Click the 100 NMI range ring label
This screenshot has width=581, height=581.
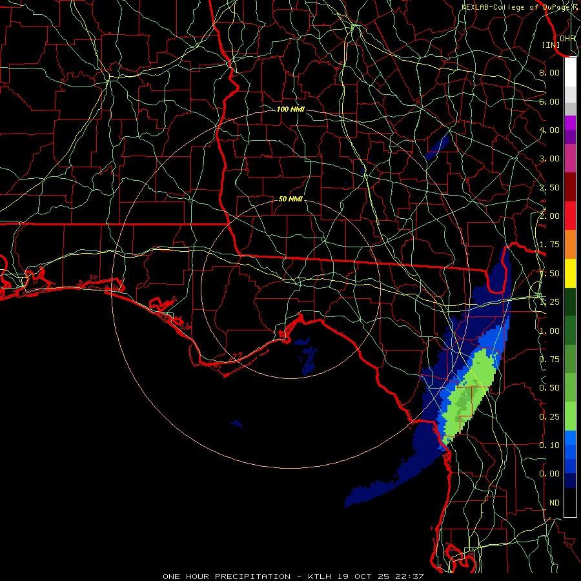tap(290, 109)
